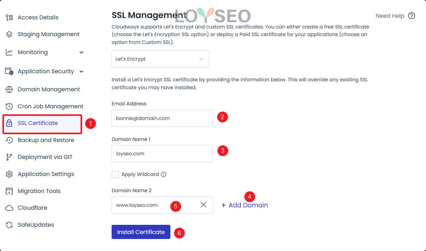This screenshot has width=426, height=251.
Task: Click the Add Domain link
Action: click(245, 205)
